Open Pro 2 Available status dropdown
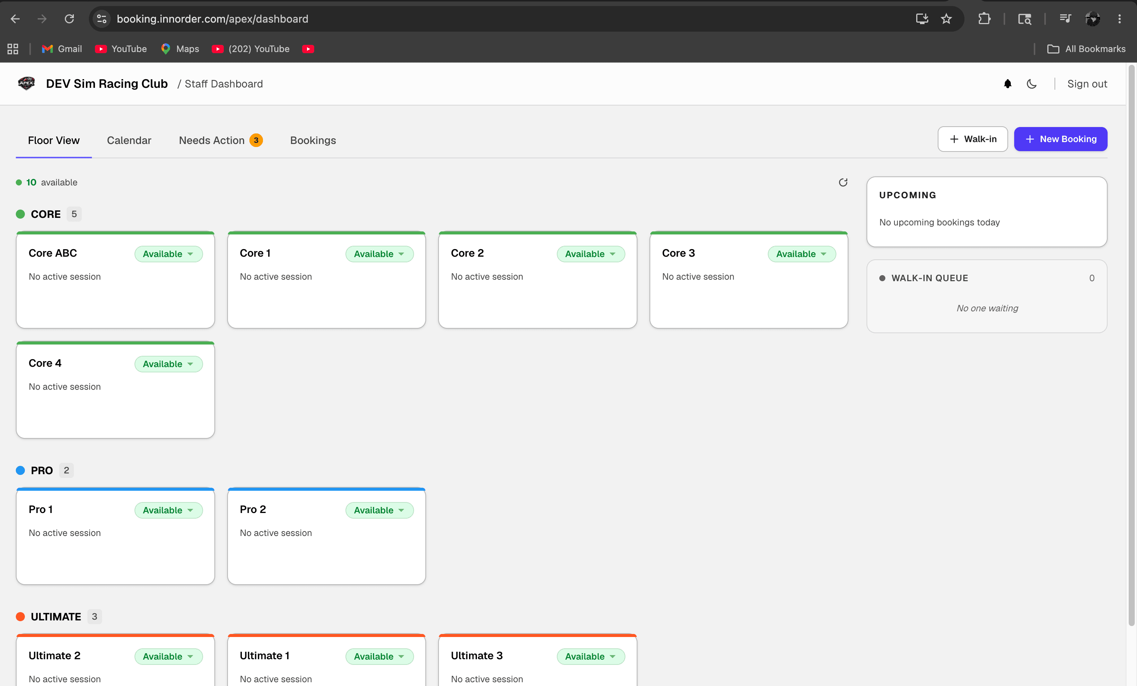Image resolution: width=1137 pixels, height=686 pixels. point(379,510)
